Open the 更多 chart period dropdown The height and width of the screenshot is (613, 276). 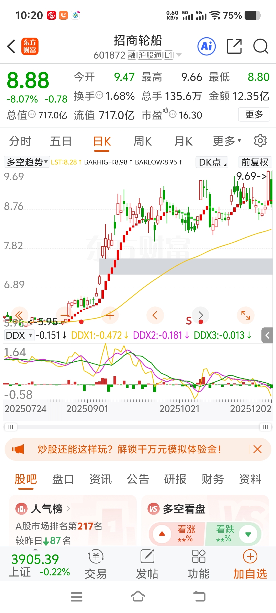pos(227,141)
